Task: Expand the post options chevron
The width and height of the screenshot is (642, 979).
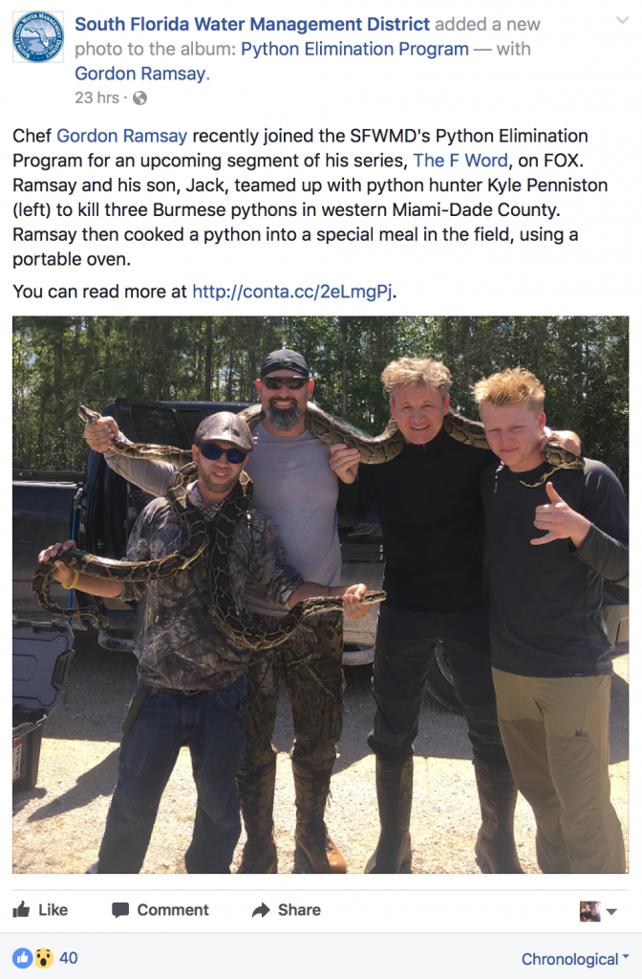Action: pos(622,20)
